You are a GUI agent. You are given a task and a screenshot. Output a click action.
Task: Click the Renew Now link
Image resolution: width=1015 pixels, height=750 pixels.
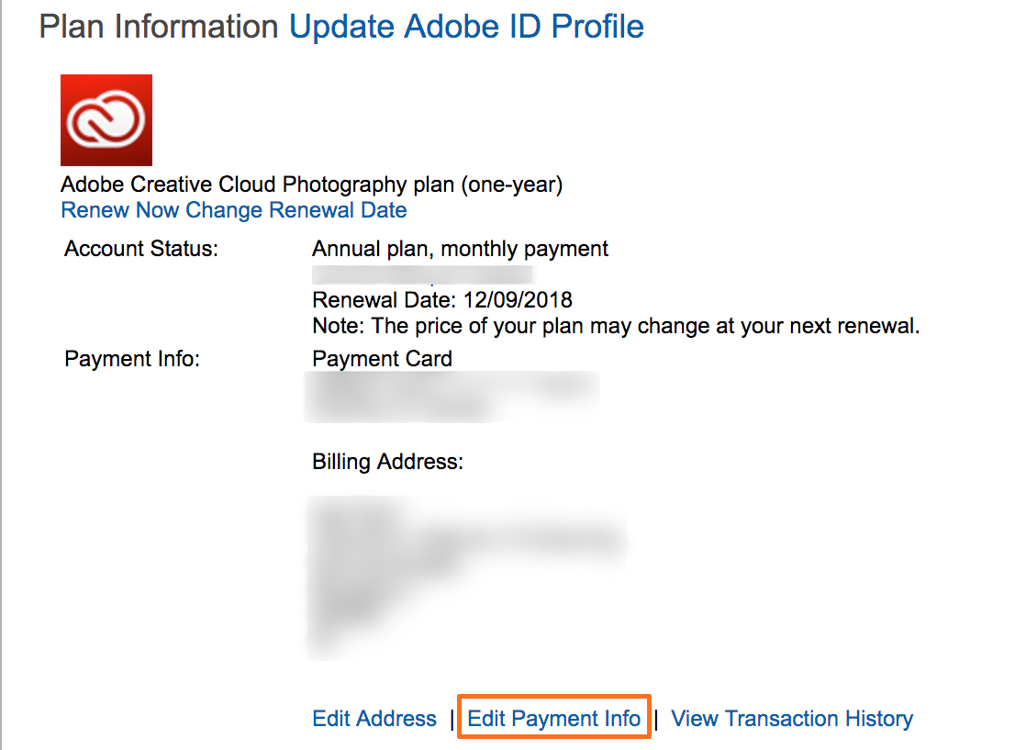pyautogui.click(x=120, y=210)
